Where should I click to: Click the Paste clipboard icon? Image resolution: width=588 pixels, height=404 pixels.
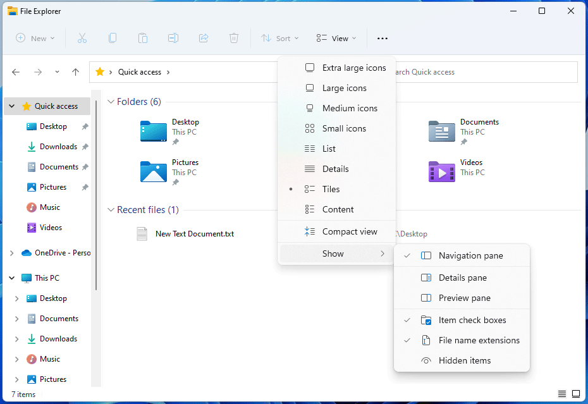pyautogui.click(x=143, y=39)
